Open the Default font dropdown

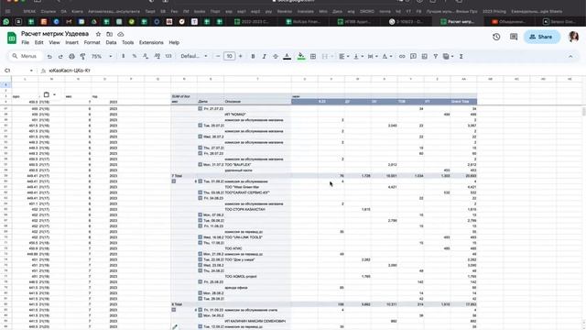pyautogui.click(x=194, y=56)
